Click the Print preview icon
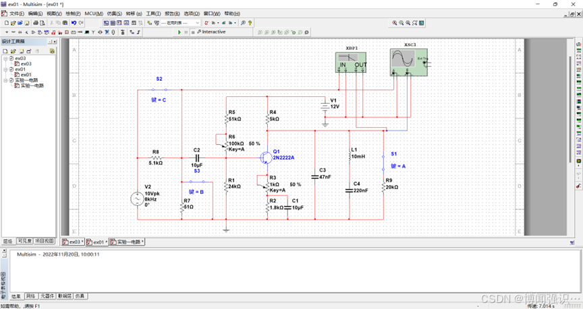The height and width of the screenshot is (309, 583). click(43, 23)
